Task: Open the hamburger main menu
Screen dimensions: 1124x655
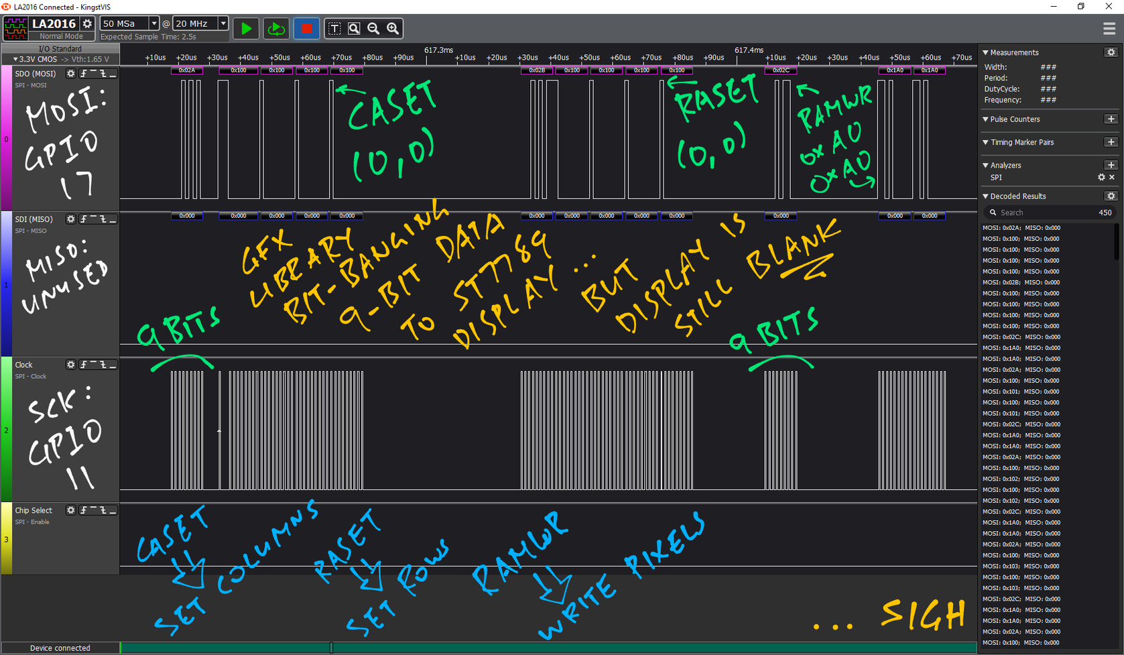Action: click(1109, 28)
